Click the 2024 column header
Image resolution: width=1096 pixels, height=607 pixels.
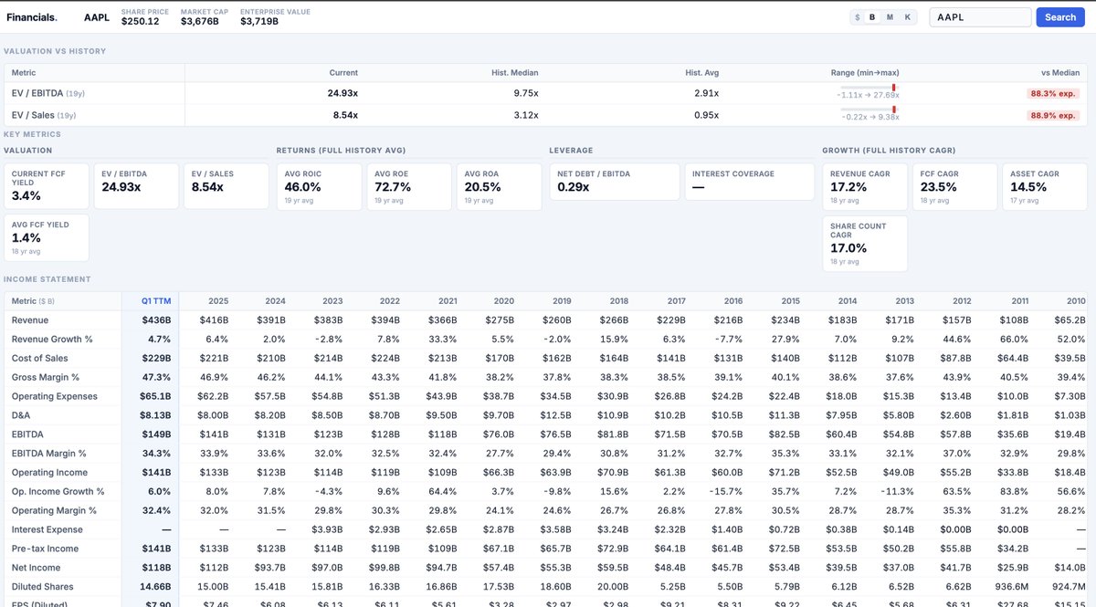pyautogui.click(x=275, y=300)
